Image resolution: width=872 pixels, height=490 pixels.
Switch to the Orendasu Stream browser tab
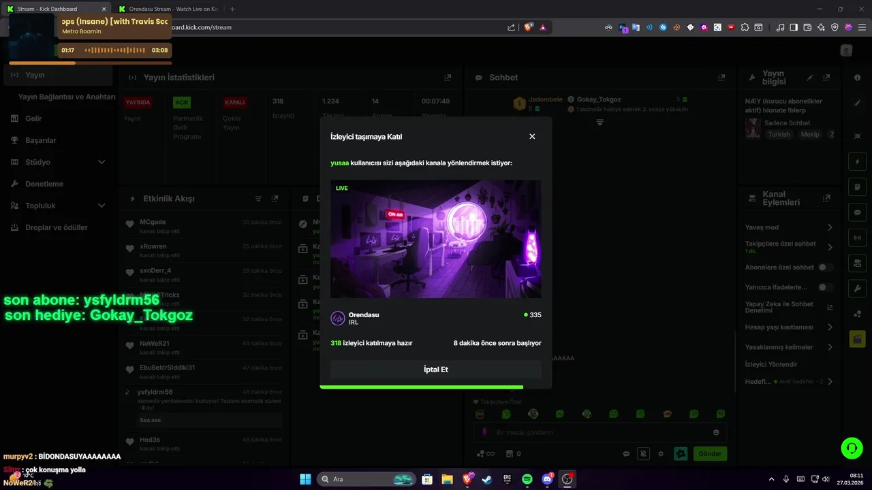[x=168, y=9]
